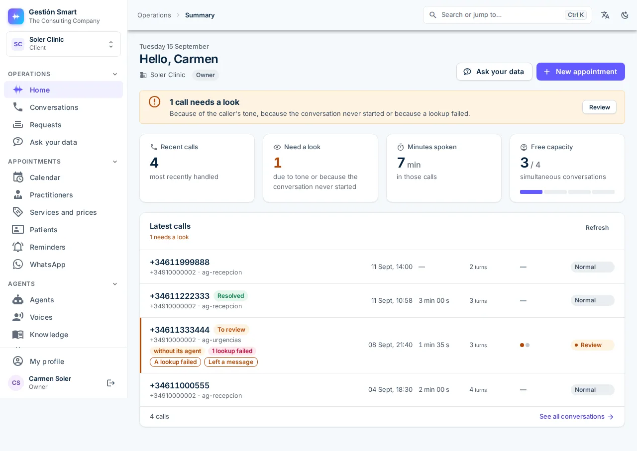Click the Knowledge book icon
The image size is (637, 451).
(x=18, y=334)
